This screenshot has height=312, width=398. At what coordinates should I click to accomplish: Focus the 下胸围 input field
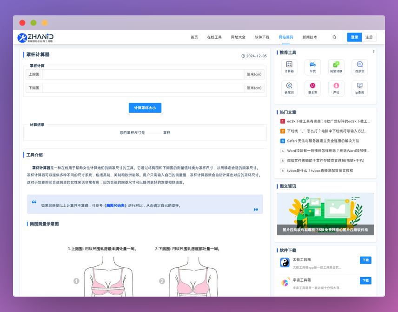click(143, 88)
